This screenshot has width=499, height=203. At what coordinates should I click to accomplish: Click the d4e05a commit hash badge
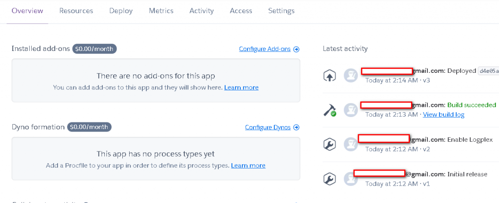pos(488,71)
